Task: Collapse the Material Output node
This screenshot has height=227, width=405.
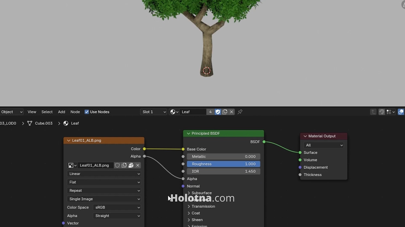Action: [305, 136]
